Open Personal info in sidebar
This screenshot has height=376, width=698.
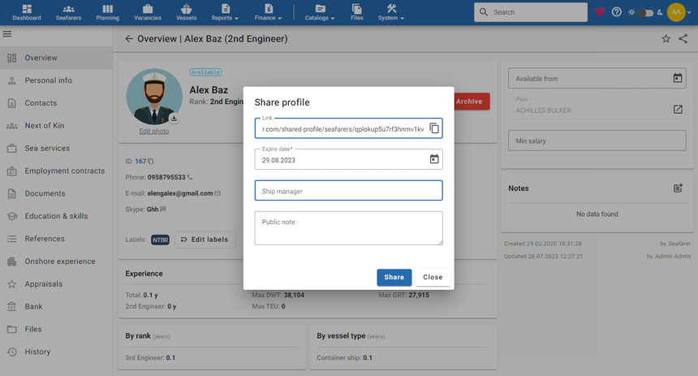[x=56, y=80]
